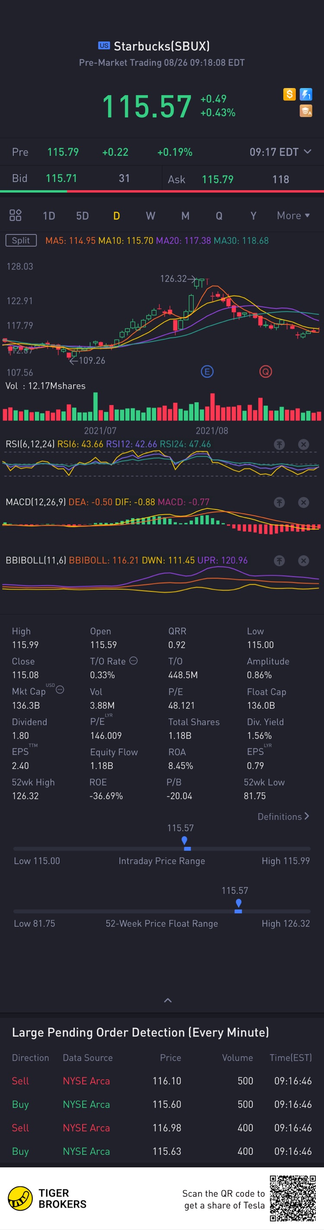Viewport: 324px width, 1230px height.
Task: Open the chart layout grid icon
Action: click(x=15, y=215)
